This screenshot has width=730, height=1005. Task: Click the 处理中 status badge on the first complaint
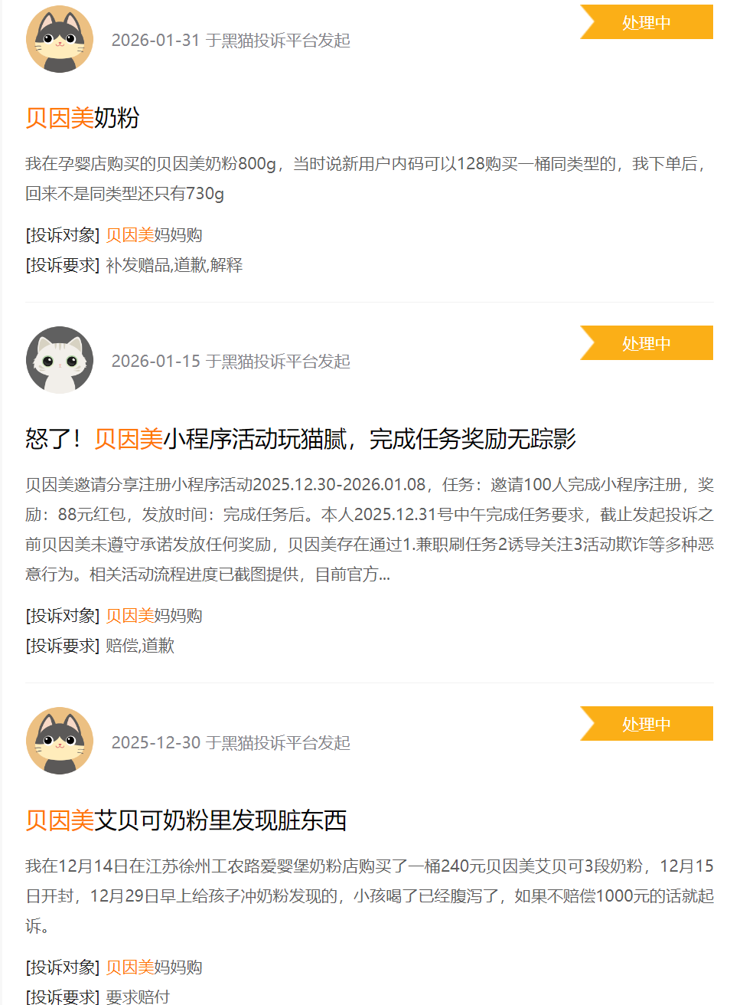click(x=647, y=22)
